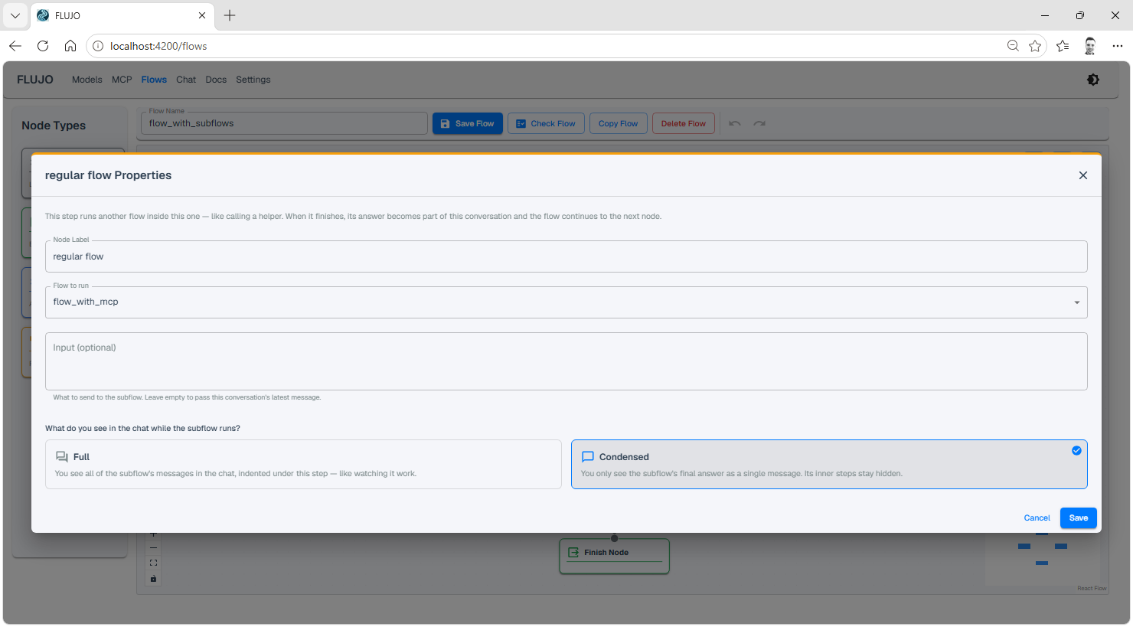The image size is (1133, 627).
Task: Add page to favorites star icon
Action: (1035, 46)
